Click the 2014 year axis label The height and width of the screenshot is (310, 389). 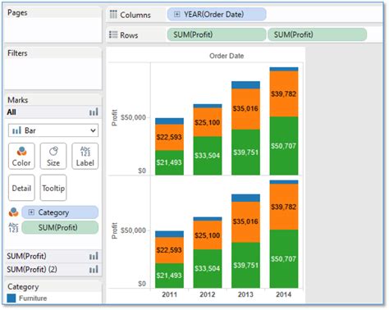(283, 294)
